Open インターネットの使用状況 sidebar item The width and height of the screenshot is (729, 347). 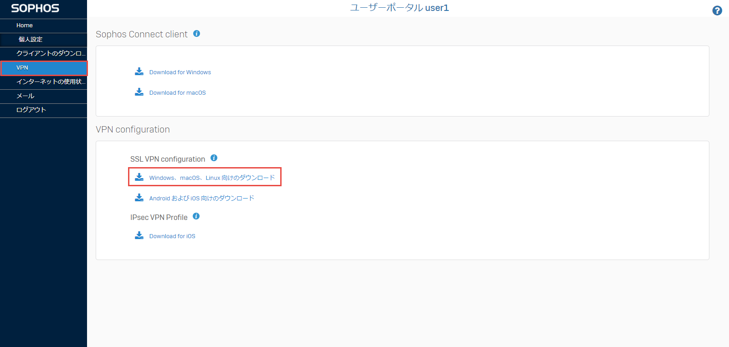(50, 82)
